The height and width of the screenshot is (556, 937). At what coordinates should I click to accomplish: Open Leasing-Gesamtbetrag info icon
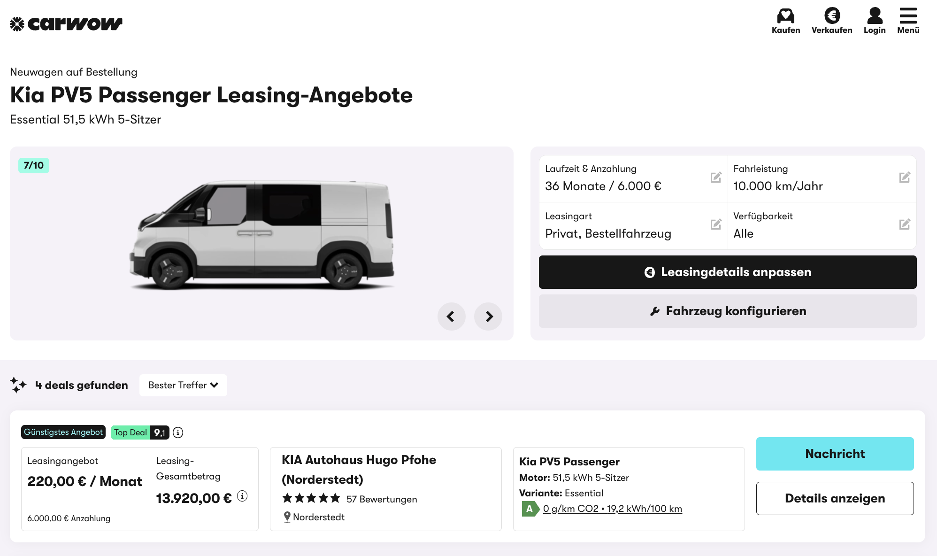(x=242, y=496)
